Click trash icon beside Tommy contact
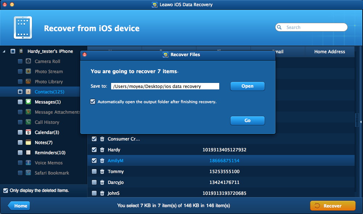363x214 pixels. [x=102, y=172]
